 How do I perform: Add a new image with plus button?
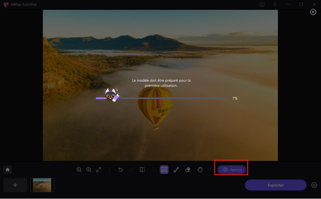[x=15, y=185]
